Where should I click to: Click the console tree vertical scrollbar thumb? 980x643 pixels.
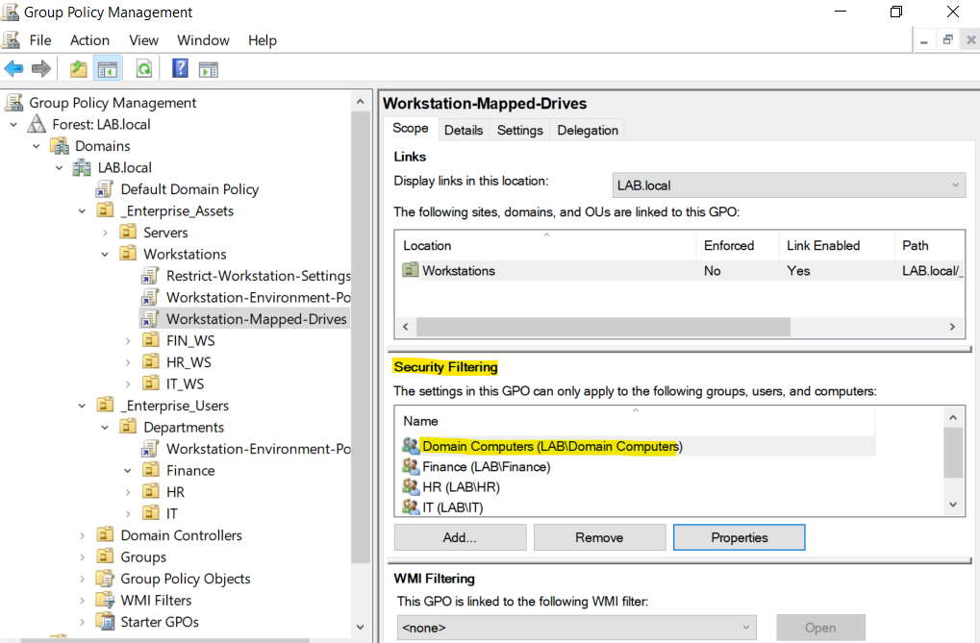pos(360,337)
